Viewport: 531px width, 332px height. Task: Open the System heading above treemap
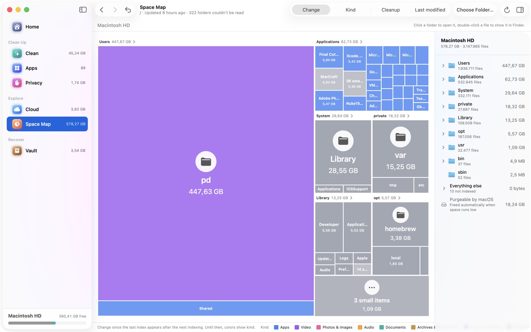click(x=334, y=116)
